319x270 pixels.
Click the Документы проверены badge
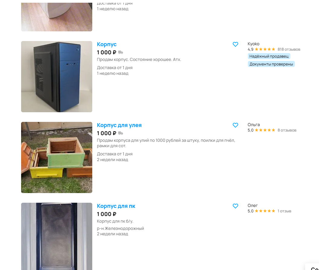[x=271, y=64]
